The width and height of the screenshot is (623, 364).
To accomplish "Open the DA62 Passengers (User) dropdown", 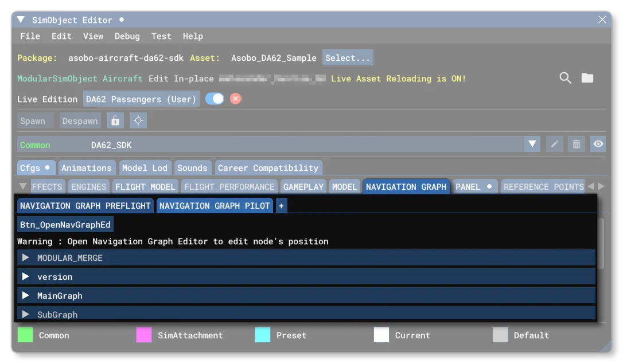I will point(141,99).
